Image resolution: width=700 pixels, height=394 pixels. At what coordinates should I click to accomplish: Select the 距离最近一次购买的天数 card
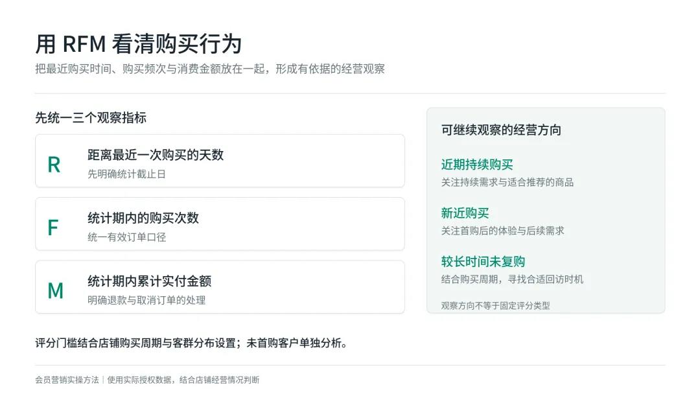pos(220,161)
